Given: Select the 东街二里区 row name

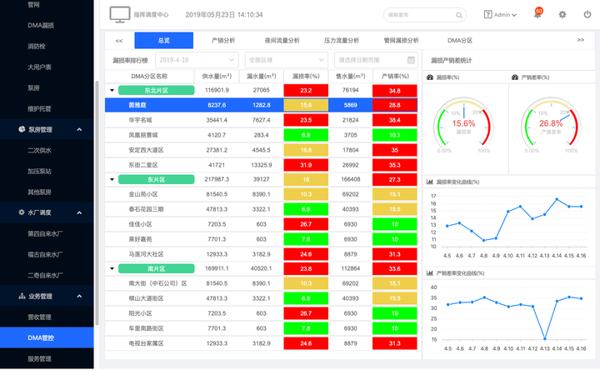Looking at the screenshot, I should click(x=142, y=165).
